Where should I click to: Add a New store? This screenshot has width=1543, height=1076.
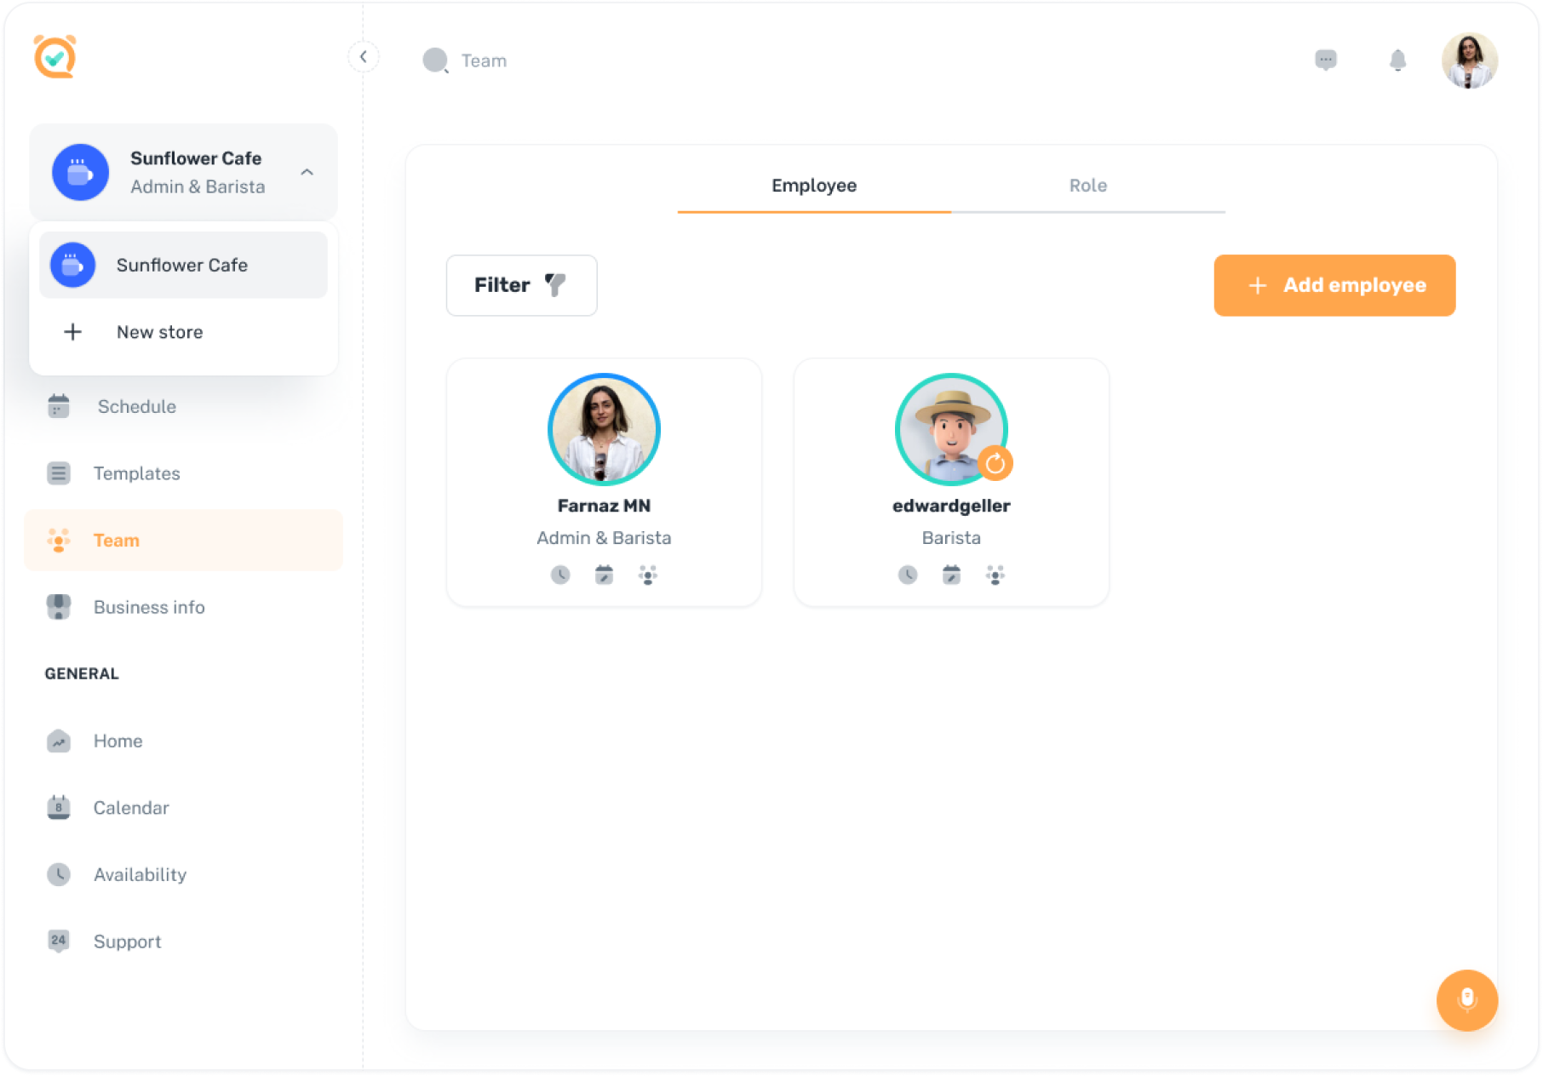click(159, 332)
